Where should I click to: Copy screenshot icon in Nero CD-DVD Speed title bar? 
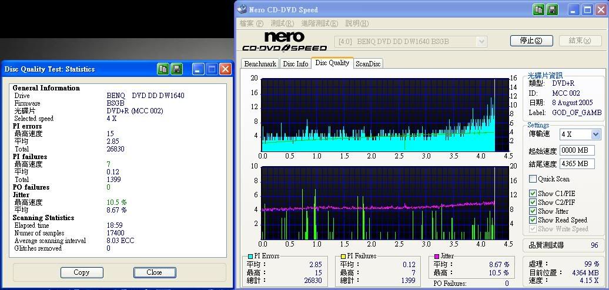(x=538, y=10)
